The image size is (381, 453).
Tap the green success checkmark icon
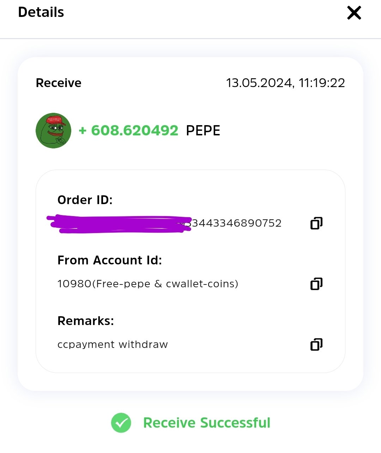[x=121, y=423]
